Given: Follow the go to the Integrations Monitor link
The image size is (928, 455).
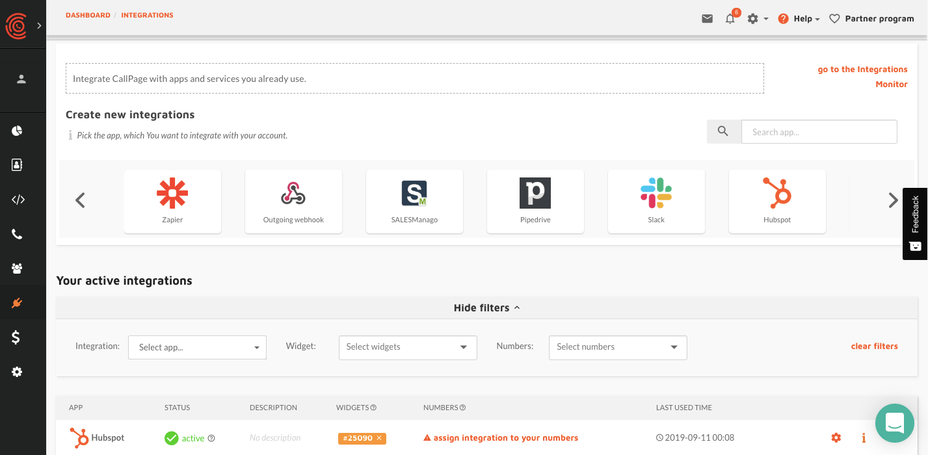Looking at the screenshot, I should click(x=862, y=77).
